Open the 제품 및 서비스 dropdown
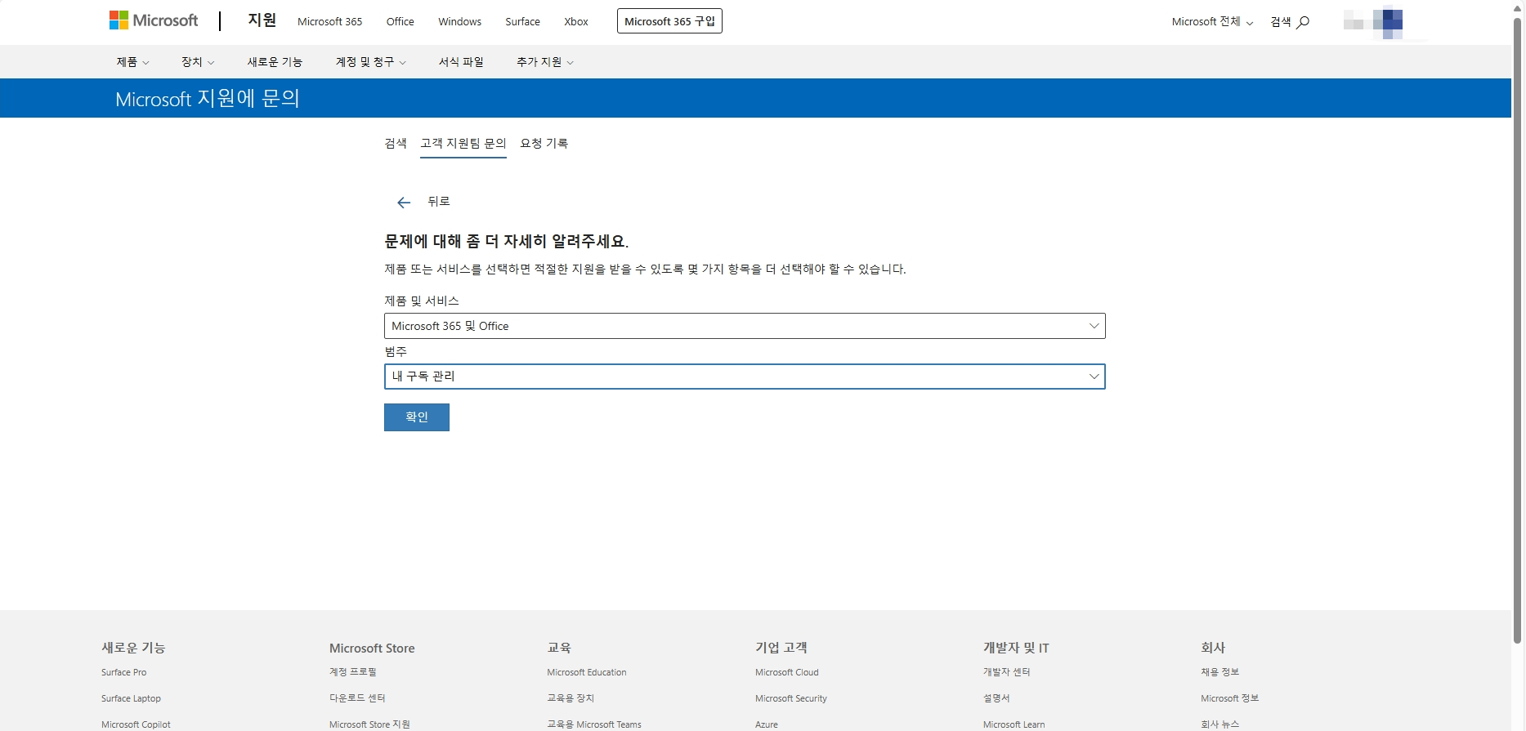This screenshot has height=731, width=1526. [745, 326]
